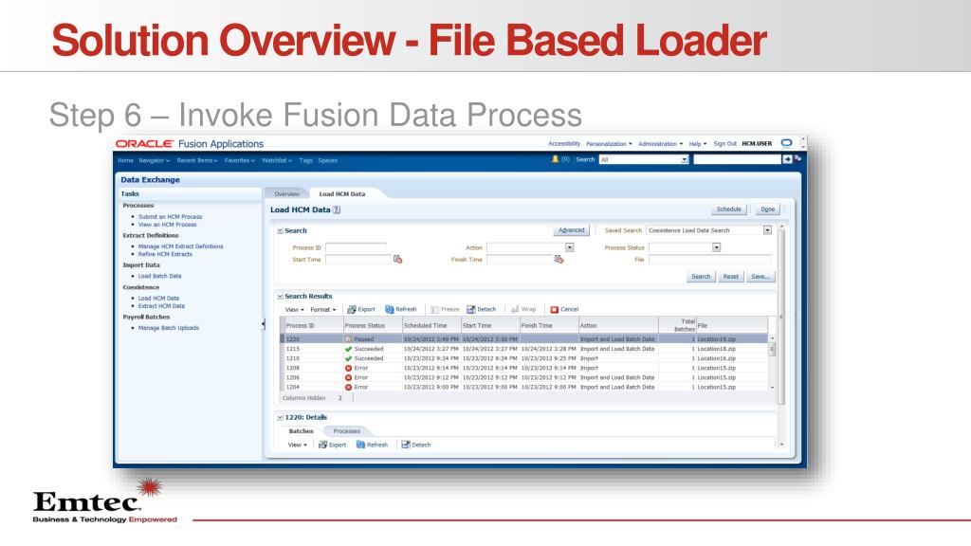Viewport: 971px width, 546px height.
Task: Click the Error icon for process 1208
Action: [348, 369]
